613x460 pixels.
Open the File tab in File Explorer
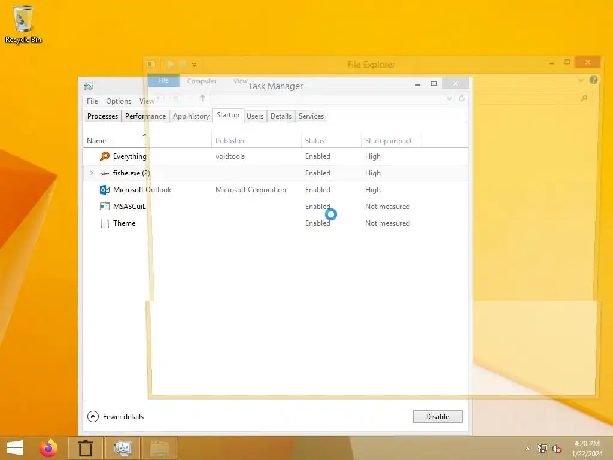[163, 81]
